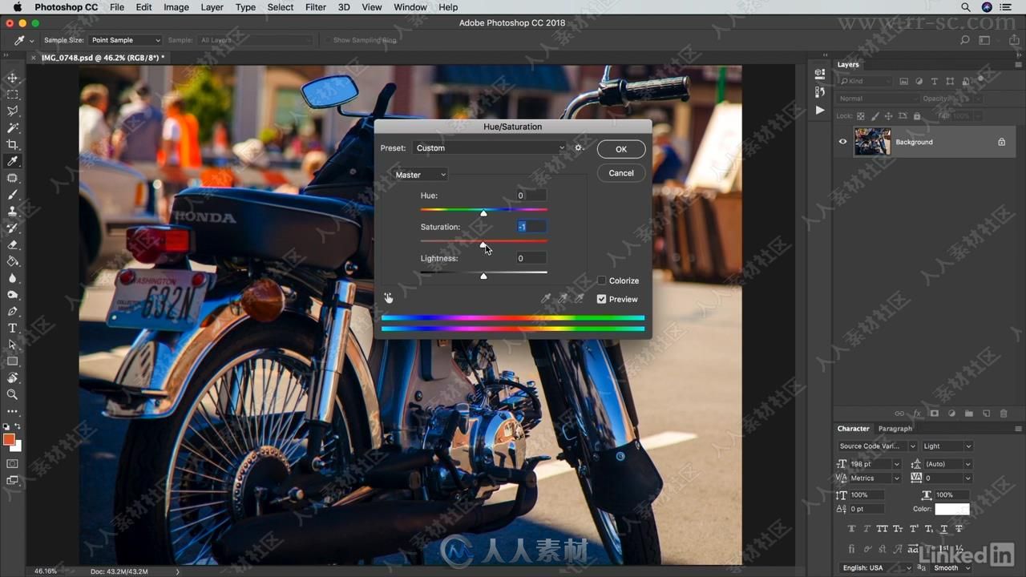The image size is (1026, 577).
Task: Select the Pen tool
Action: pyautogui.click(x=12, y=311)
